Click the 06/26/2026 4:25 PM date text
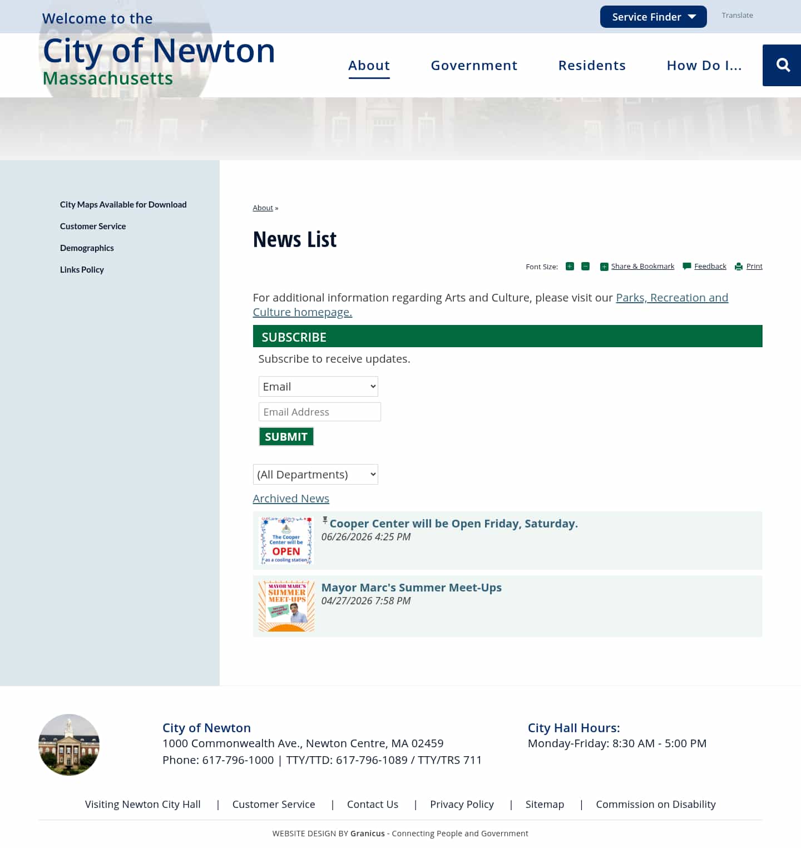The image size is (801, 848). [366, 537]
